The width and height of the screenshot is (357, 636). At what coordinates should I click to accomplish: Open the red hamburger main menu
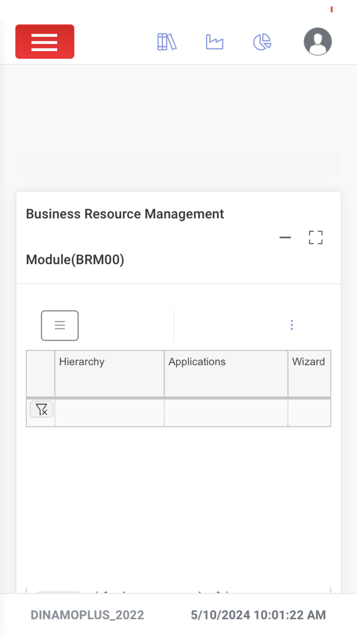[x=45, y=41]
